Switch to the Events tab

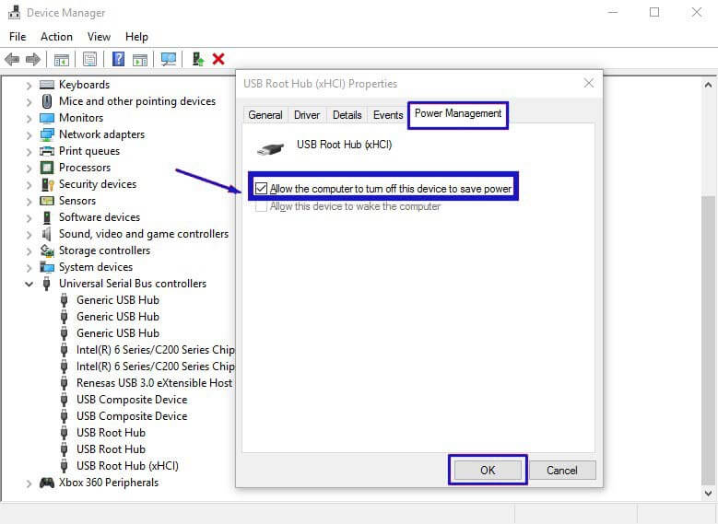(x=388, y=115)
